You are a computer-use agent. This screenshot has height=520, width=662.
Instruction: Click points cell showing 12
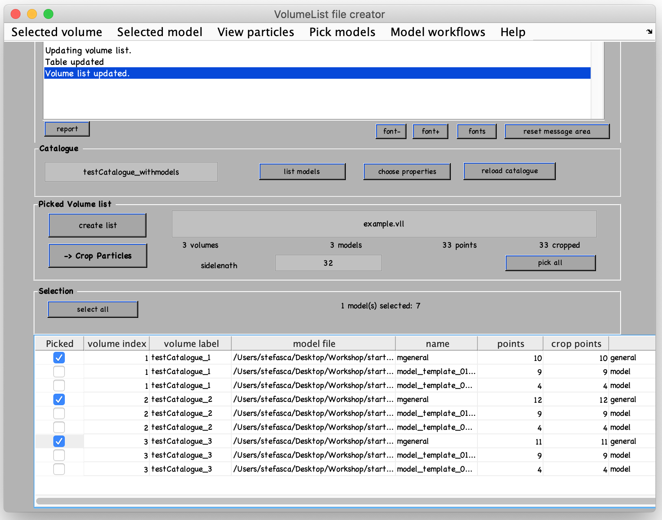[x=511, y=399]
